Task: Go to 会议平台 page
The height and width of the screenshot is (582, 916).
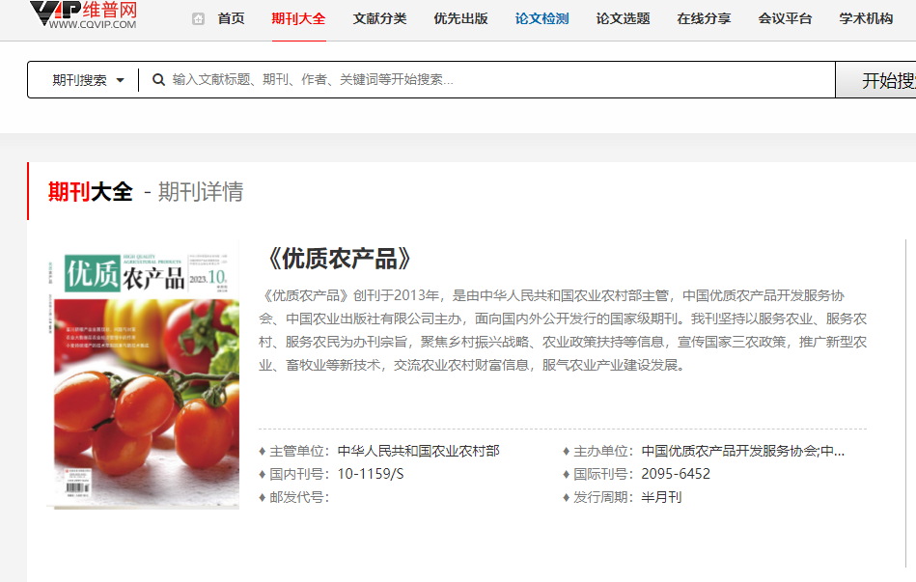Action: (785, 18)
